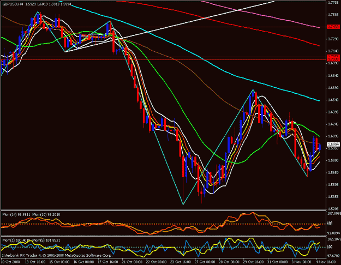The image size is (341, 265).
Task: Click the 1.6540 price axis label
Action: 333,100
